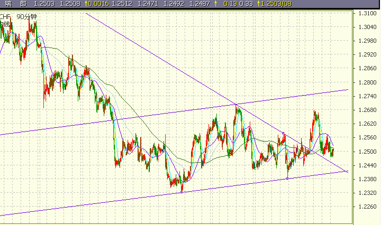Click the 1.2680 price axis label
The height and width of the screenshot is (225, 381).
pyautogui.click(x=367, y=110)
